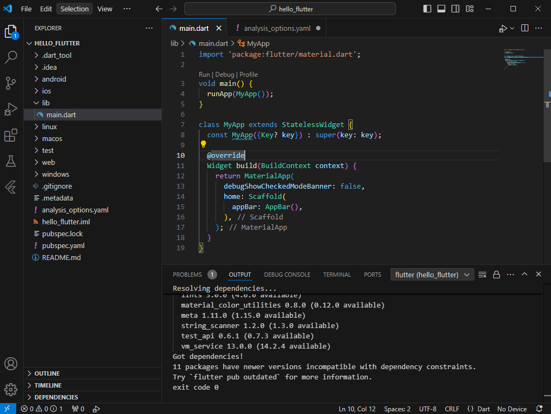Viewport: 551px width, 414px height.
Task: Click the ports forwarded status indicator
Action: pos(78,409)
